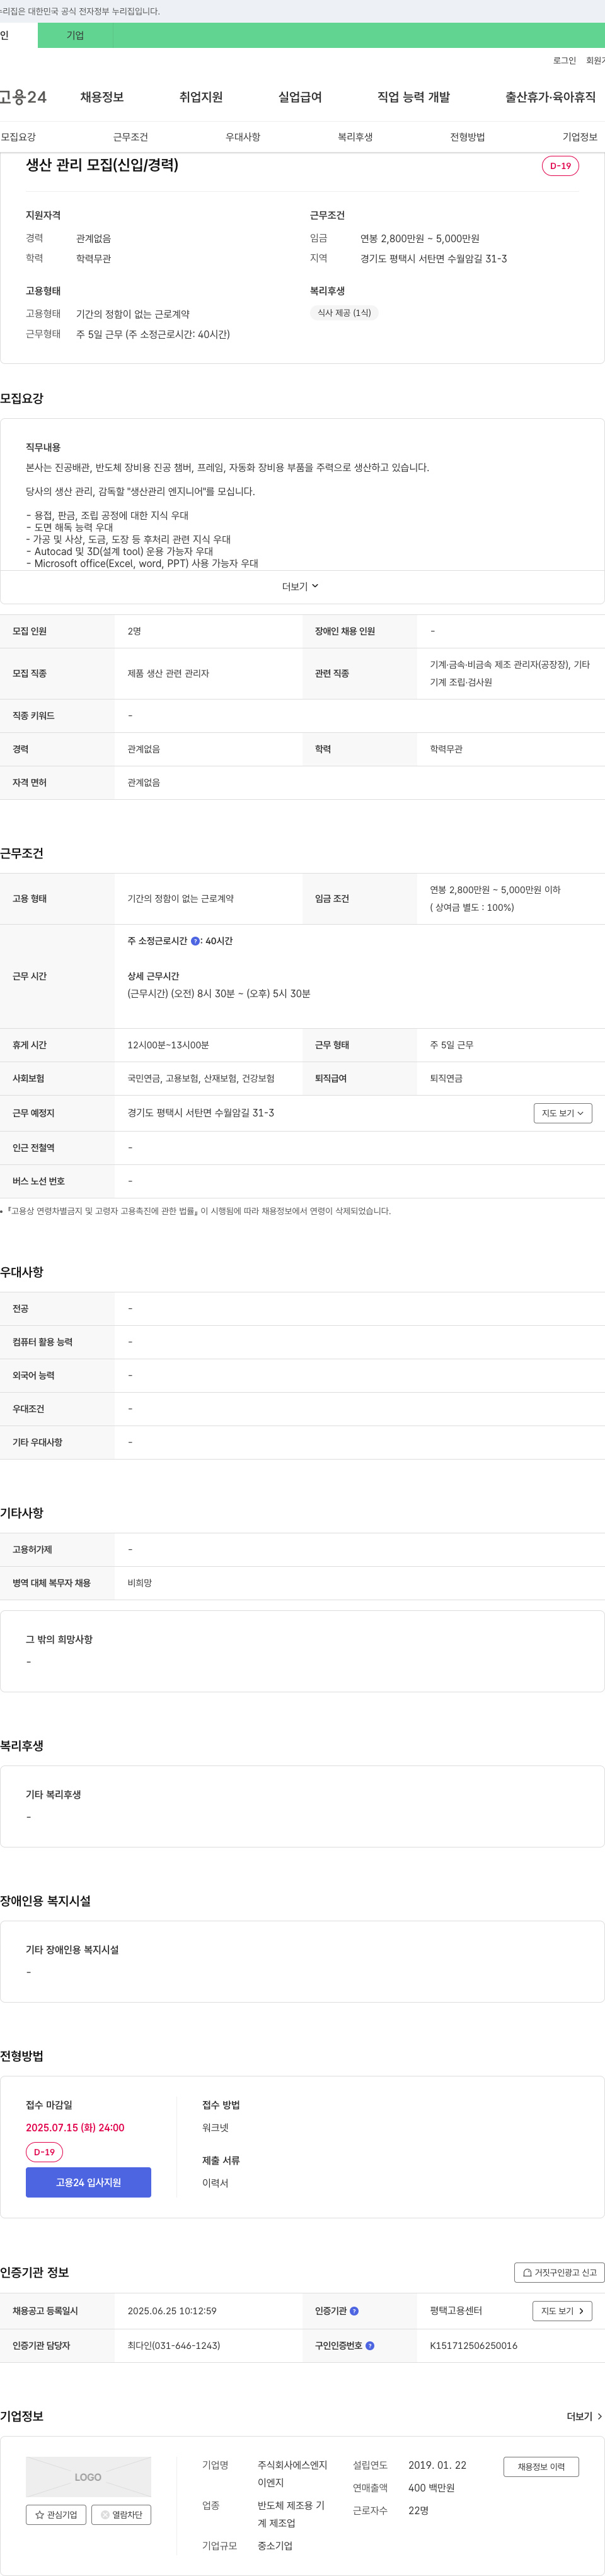
Task: Click the D-19 badge under 접수 마감일
Action: coord(44,2152)
